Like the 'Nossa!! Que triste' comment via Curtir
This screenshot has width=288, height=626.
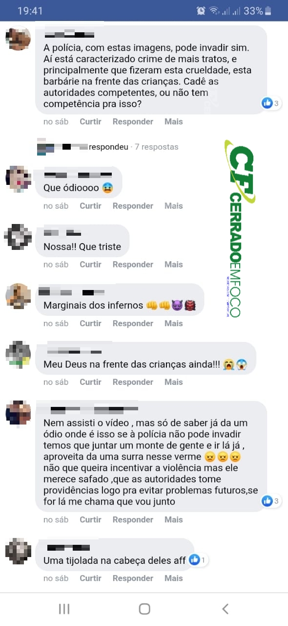[90, 265]
